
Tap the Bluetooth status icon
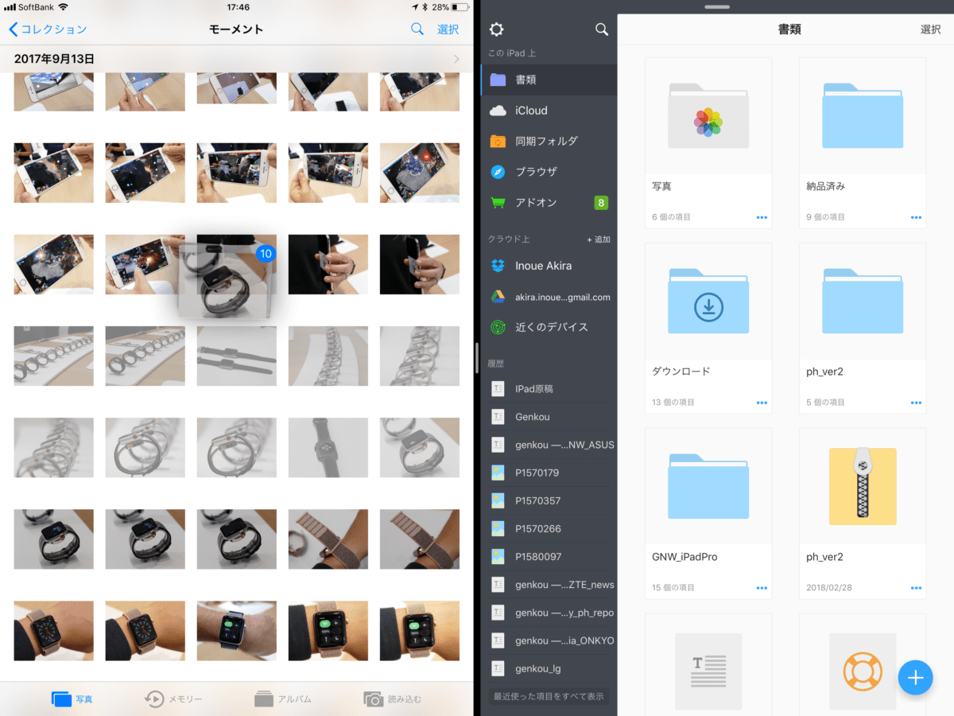click(x=424, y=7)
